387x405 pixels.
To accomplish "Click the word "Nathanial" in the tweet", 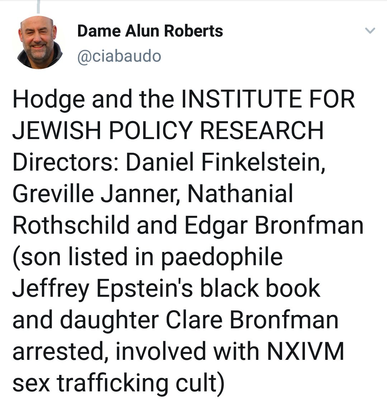I will [x=240, y=193].
